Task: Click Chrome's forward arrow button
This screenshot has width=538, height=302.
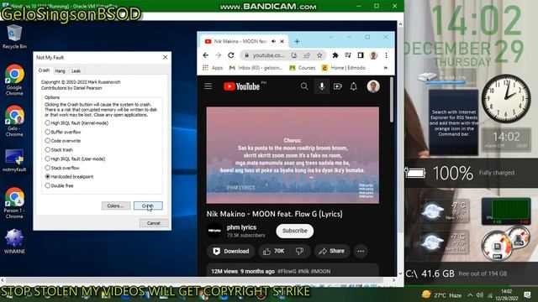Action: 219,55
